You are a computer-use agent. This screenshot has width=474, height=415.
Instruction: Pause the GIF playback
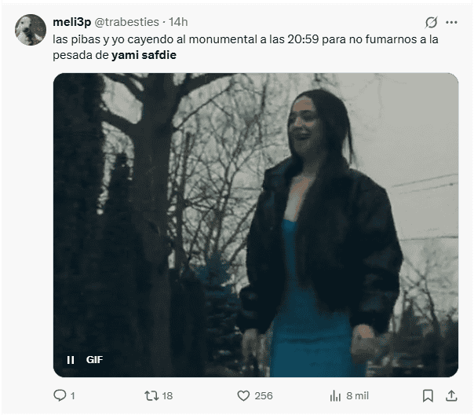point(71,360)
